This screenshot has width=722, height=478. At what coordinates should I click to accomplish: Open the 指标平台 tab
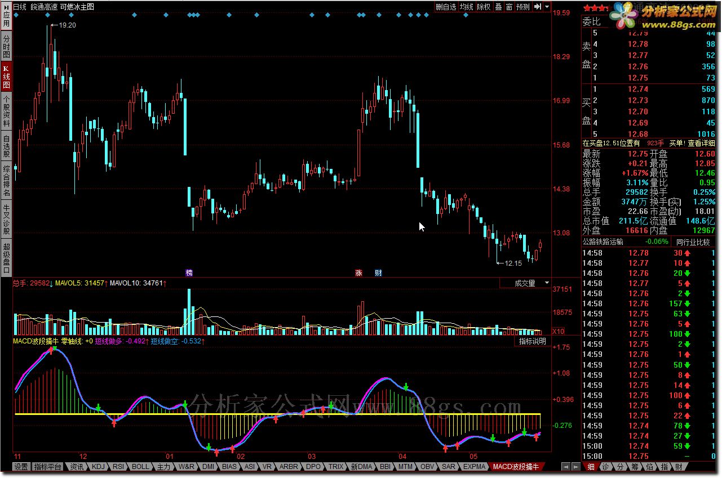click(x=48, y=467)
